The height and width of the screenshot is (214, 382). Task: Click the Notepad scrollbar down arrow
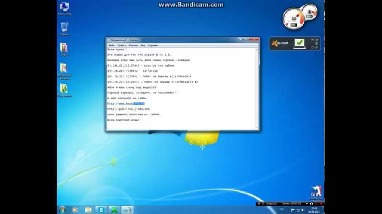(257, 128)
